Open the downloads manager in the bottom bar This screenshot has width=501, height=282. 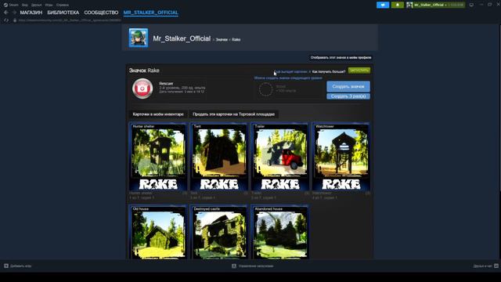tap(253, 266)
